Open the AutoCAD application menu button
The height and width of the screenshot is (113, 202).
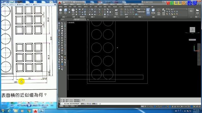[60, 3]
